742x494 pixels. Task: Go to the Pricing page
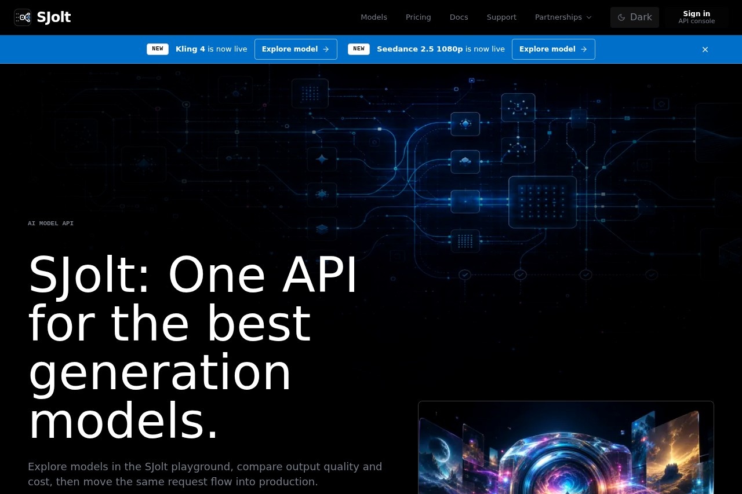click(419, 17)
